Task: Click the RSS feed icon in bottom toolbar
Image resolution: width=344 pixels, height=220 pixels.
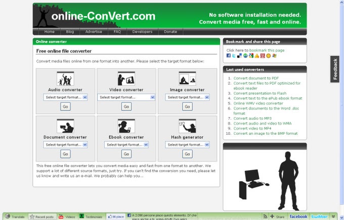Action: 265,216
